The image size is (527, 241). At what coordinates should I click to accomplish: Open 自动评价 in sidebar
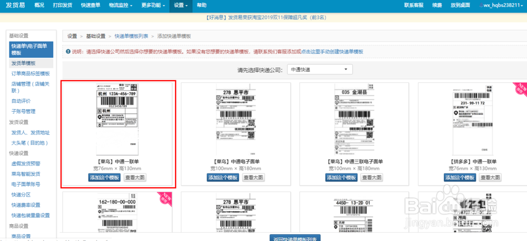pos(21,101)
